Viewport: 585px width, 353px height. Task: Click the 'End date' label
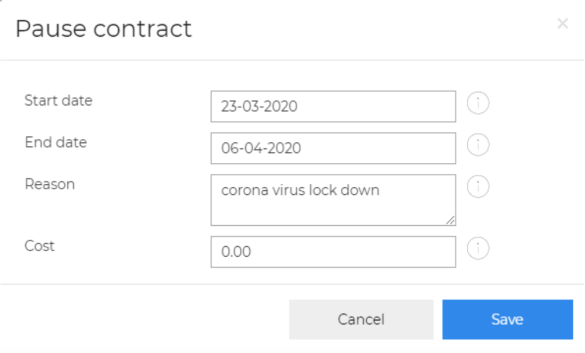(x=56, y=142)
